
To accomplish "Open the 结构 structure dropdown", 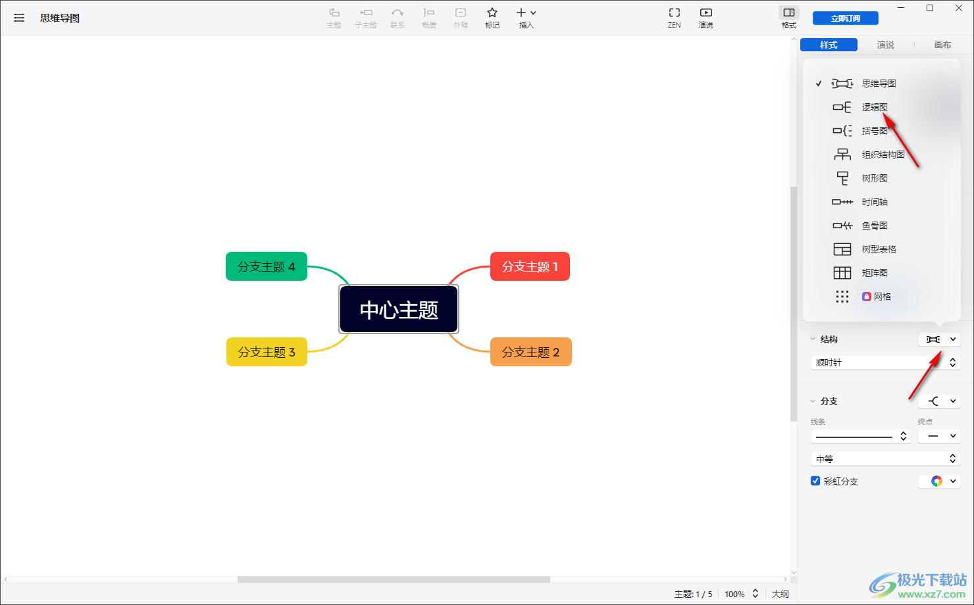I will [940, 339].
